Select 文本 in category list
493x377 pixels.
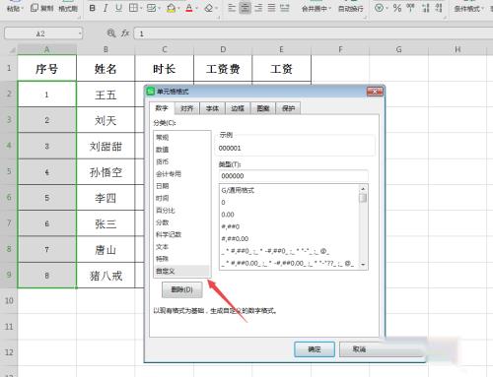point(181,246)
